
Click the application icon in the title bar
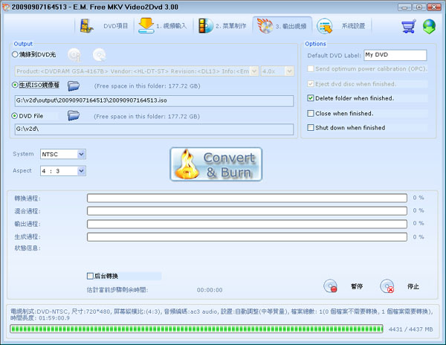point(6,7)
